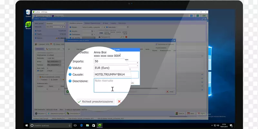This screenshot has height=129, width=258.
Task: Open Microsoft Edge from the taskbar
Action: tap(81, 125)
